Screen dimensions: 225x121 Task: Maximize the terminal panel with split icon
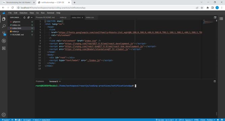click(x=215, y=81)
